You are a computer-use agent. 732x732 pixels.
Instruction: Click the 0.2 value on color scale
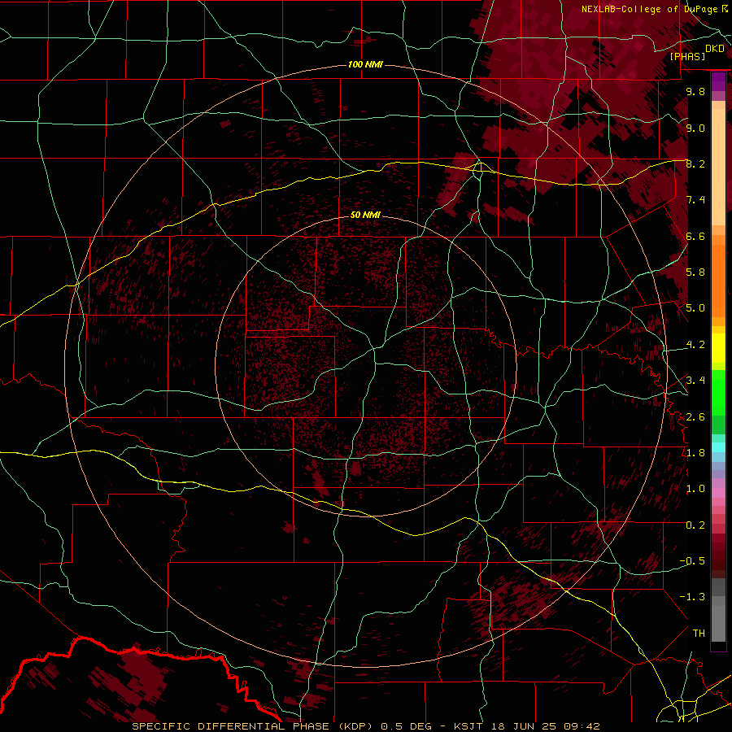[695, 525]
